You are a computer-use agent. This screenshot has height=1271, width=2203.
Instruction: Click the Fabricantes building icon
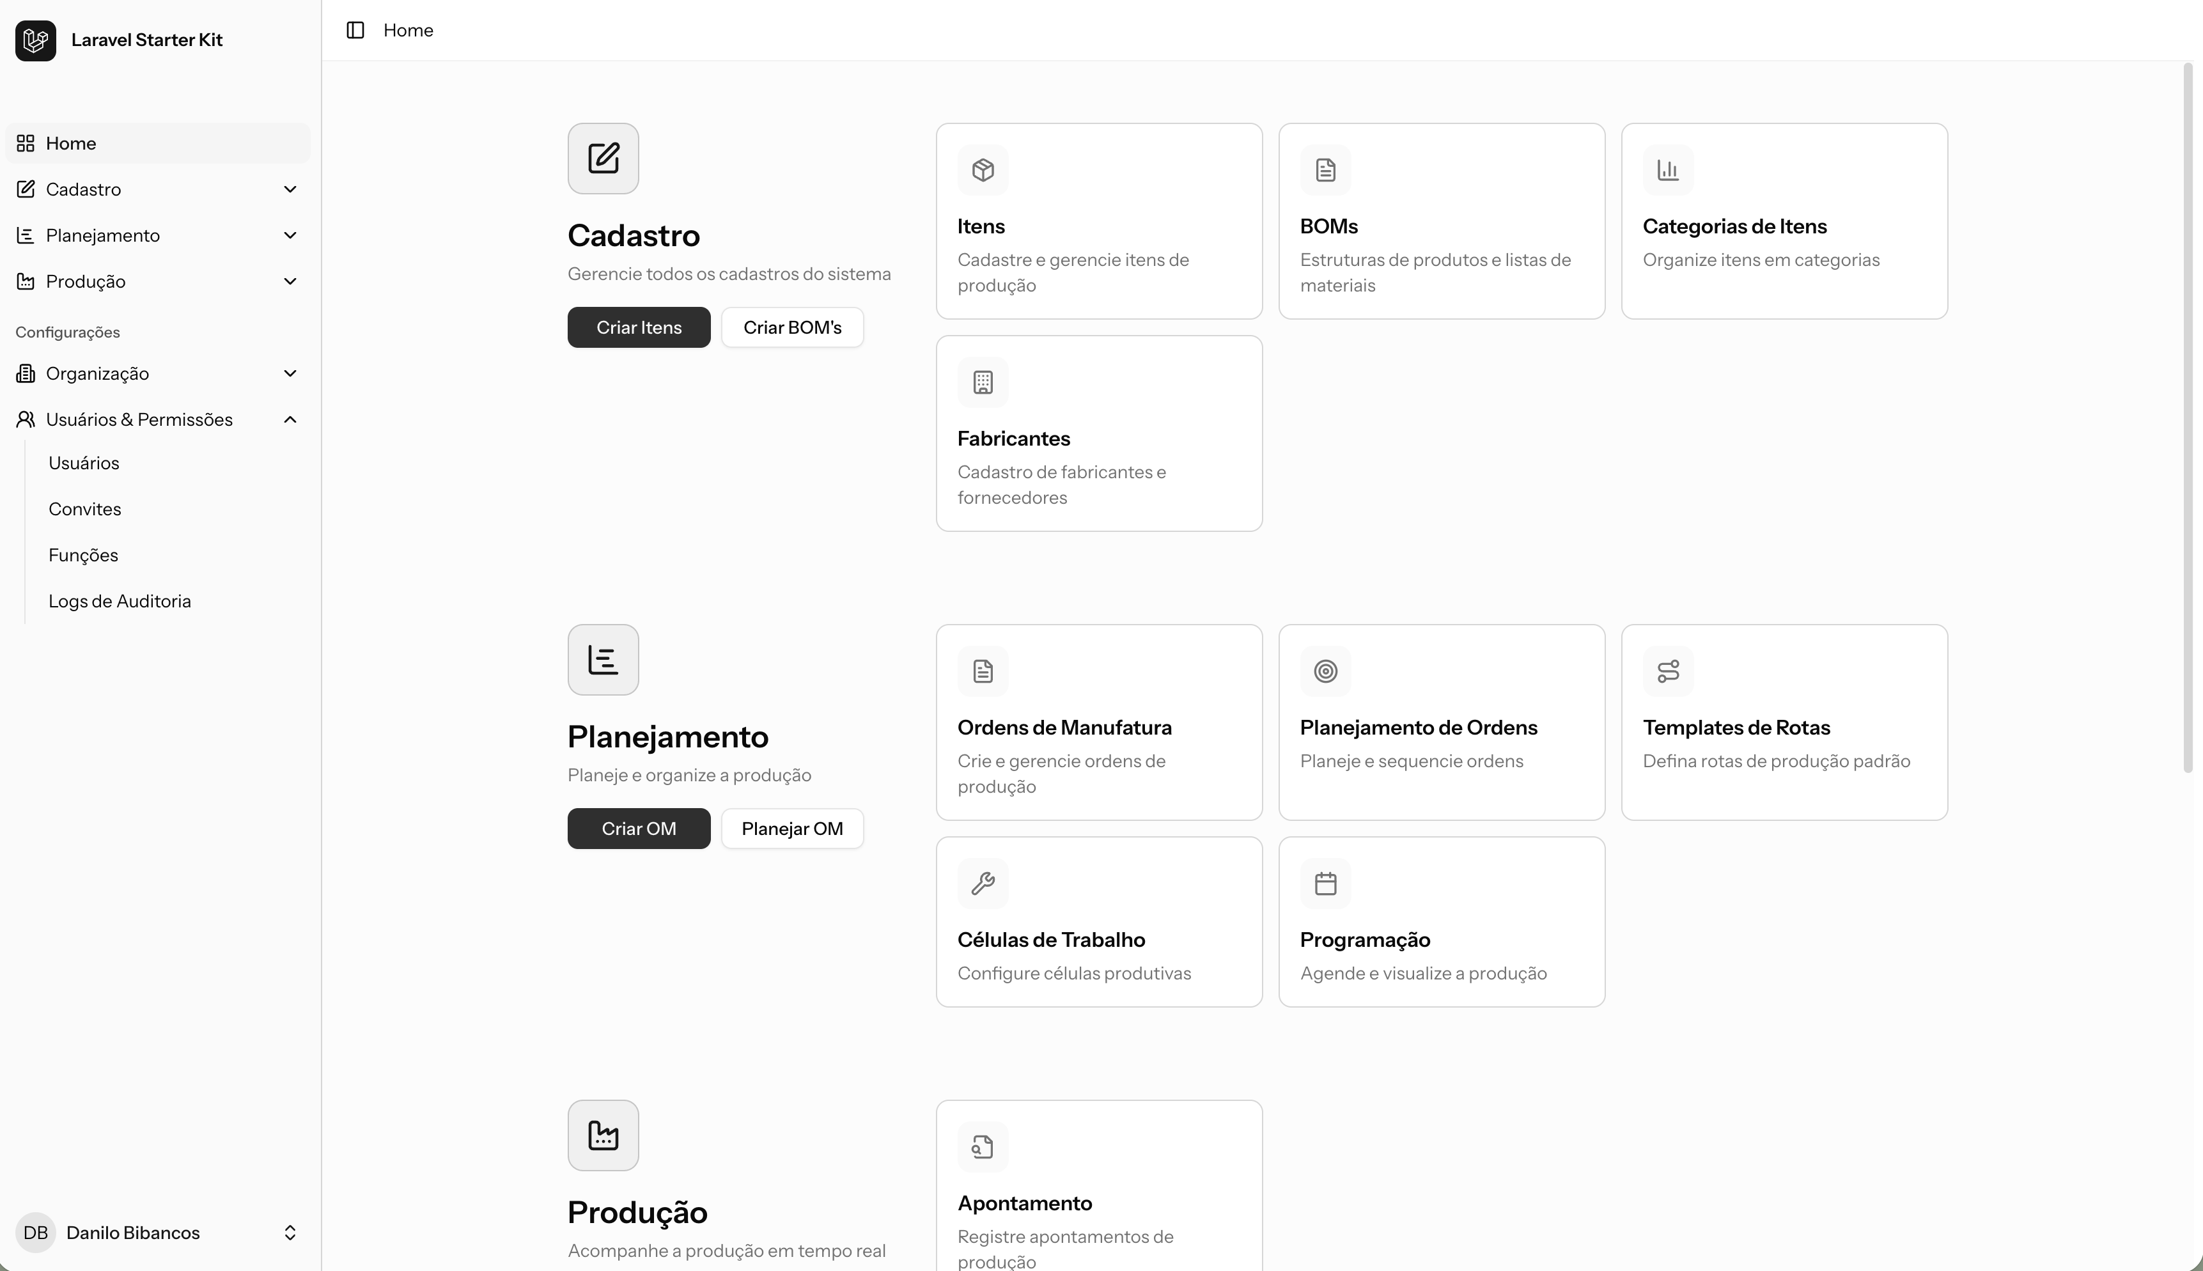tap(983, 382)
